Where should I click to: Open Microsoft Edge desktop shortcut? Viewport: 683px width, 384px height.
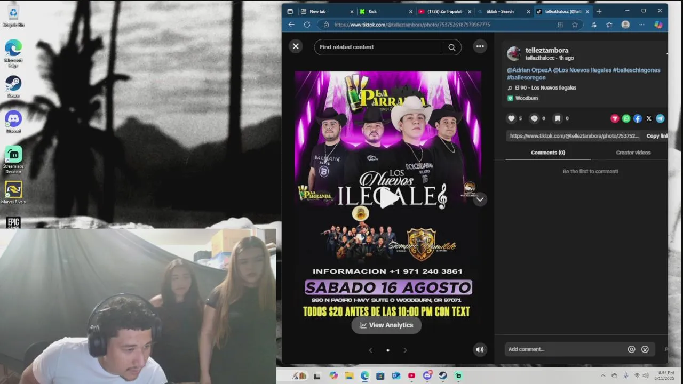point(13,52)
